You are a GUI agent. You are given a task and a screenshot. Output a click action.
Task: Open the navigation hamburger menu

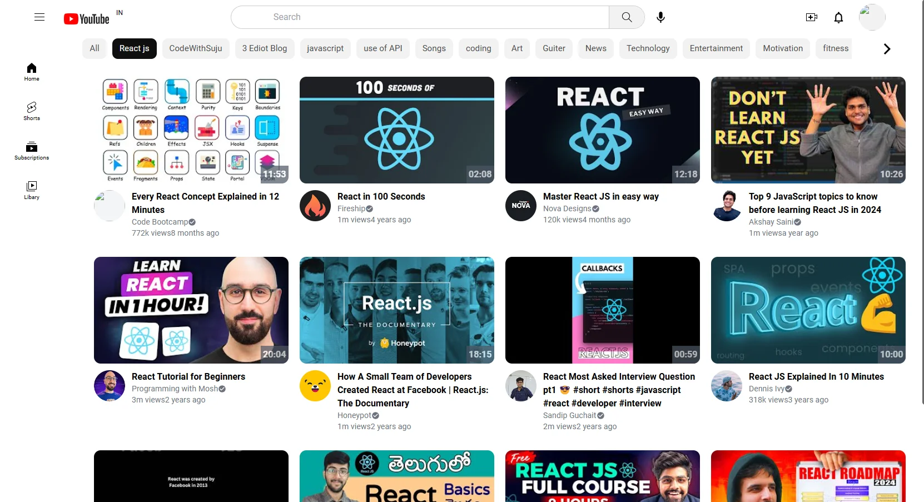coord(39,17)
